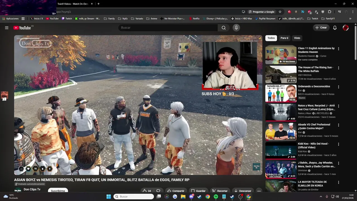The image size is (357, 201).
Task: Open a new browser tab
Action: coord(98,4)
